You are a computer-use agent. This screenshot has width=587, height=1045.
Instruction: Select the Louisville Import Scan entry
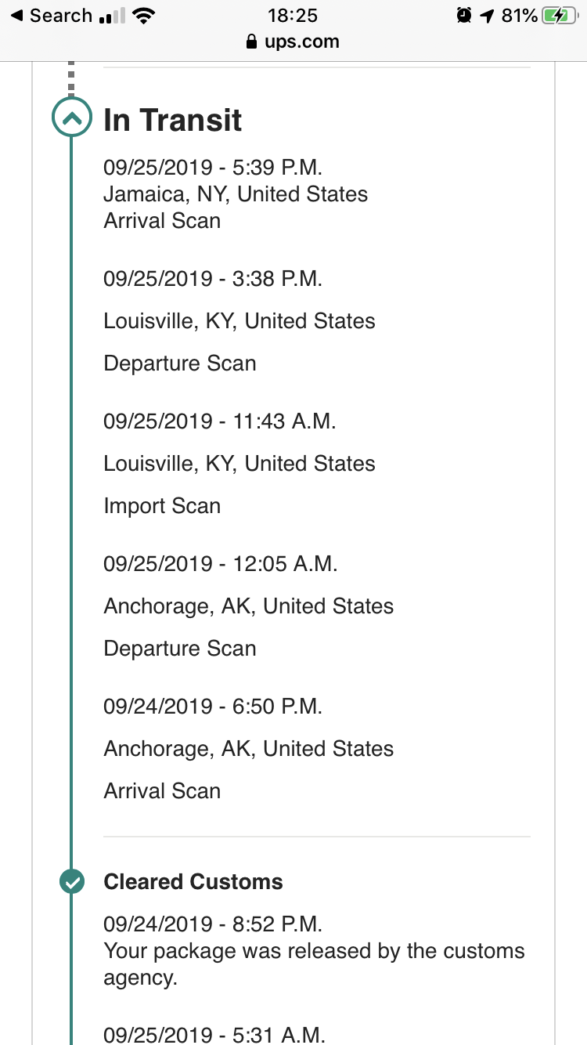(239, 464)
